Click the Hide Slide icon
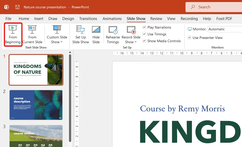The width and height of the screenshot is (242, 147). tap(96, 30)
